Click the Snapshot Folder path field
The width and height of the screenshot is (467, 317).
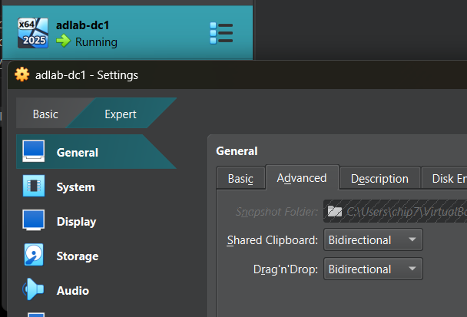396,211
